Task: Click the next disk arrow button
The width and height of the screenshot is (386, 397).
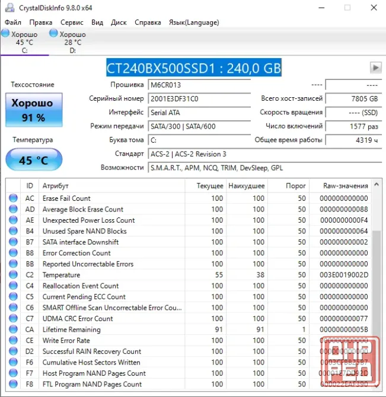Action: (375, 68)
